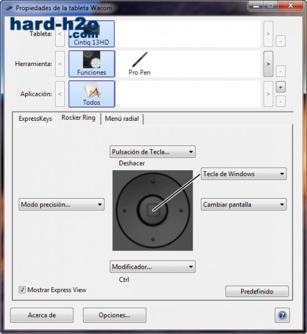Close the Wacom properties window
Image resolution: width=307 pixels, height=334 pixels.
[x=290, y=6]
